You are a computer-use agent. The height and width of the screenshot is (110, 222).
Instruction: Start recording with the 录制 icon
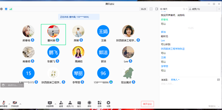pyautogui.click(x=89, y=104)
